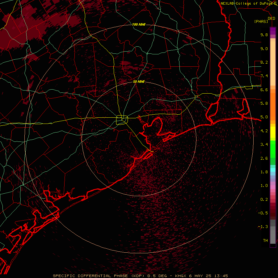The height and width of the screenshot is (278, 278).
Task: Click the 1.0 value on the scale
Action: pos(264,186)
